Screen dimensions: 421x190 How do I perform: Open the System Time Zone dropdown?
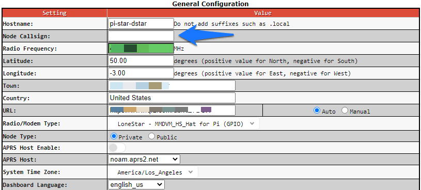click(153, 172)
